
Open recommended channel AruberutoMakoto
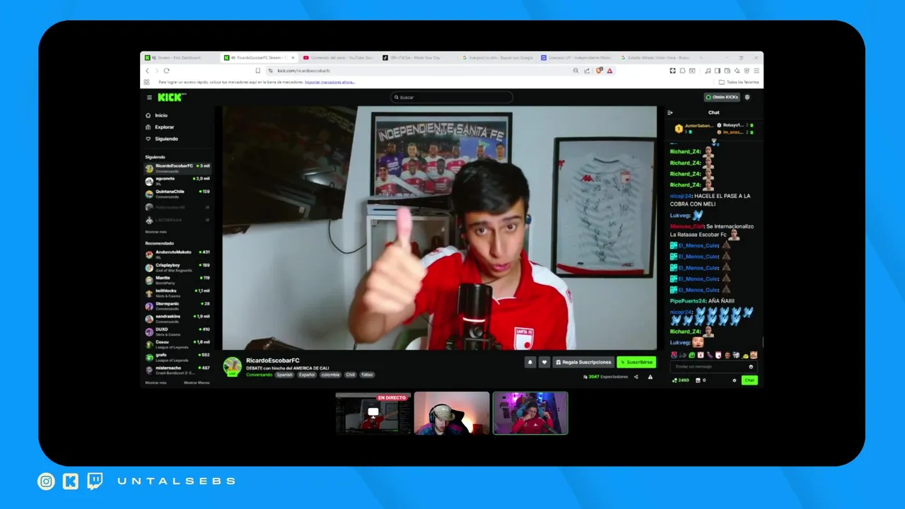(x=177, y=255)
